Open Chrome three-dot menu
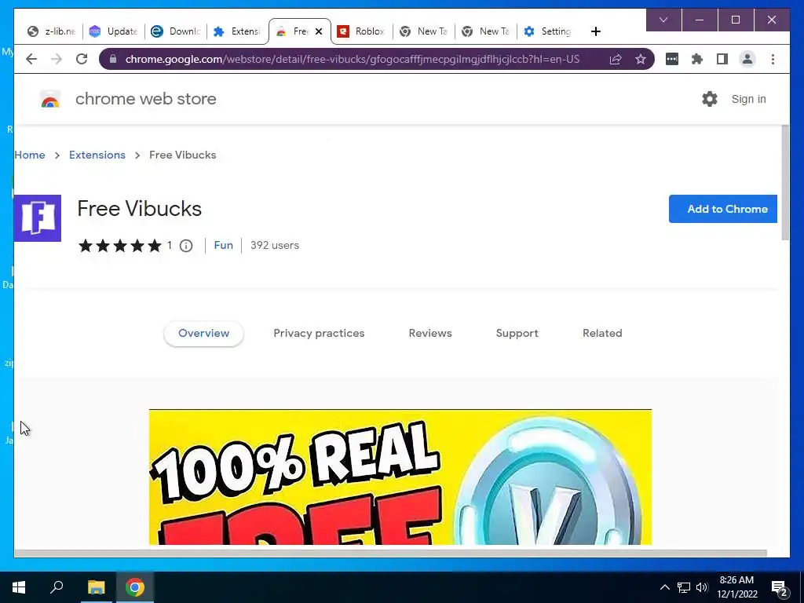804x603 pixels. click(773, 59)
